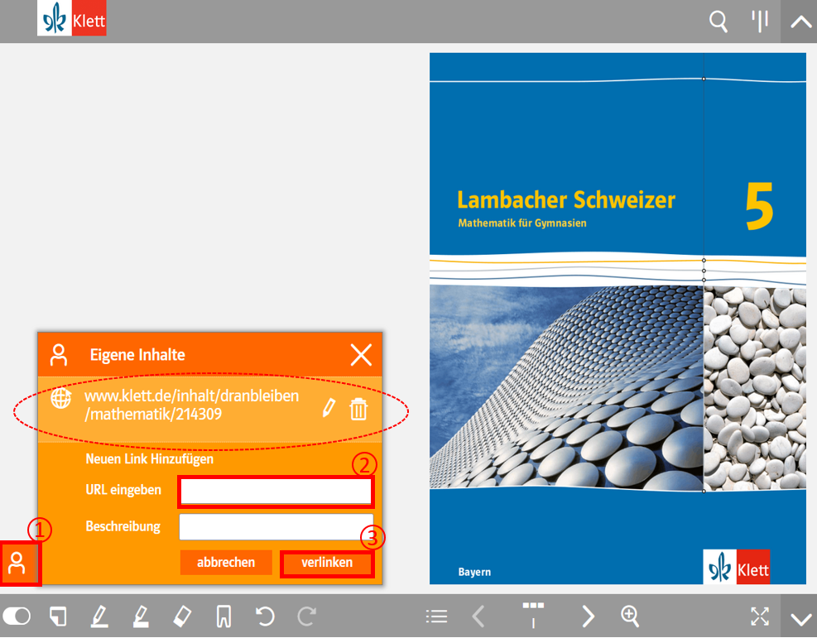Image resolution: width=817 pixels, height=638 pixels.
Task: Add a bookmark with the bookmark icon
Action: (223, 616)
